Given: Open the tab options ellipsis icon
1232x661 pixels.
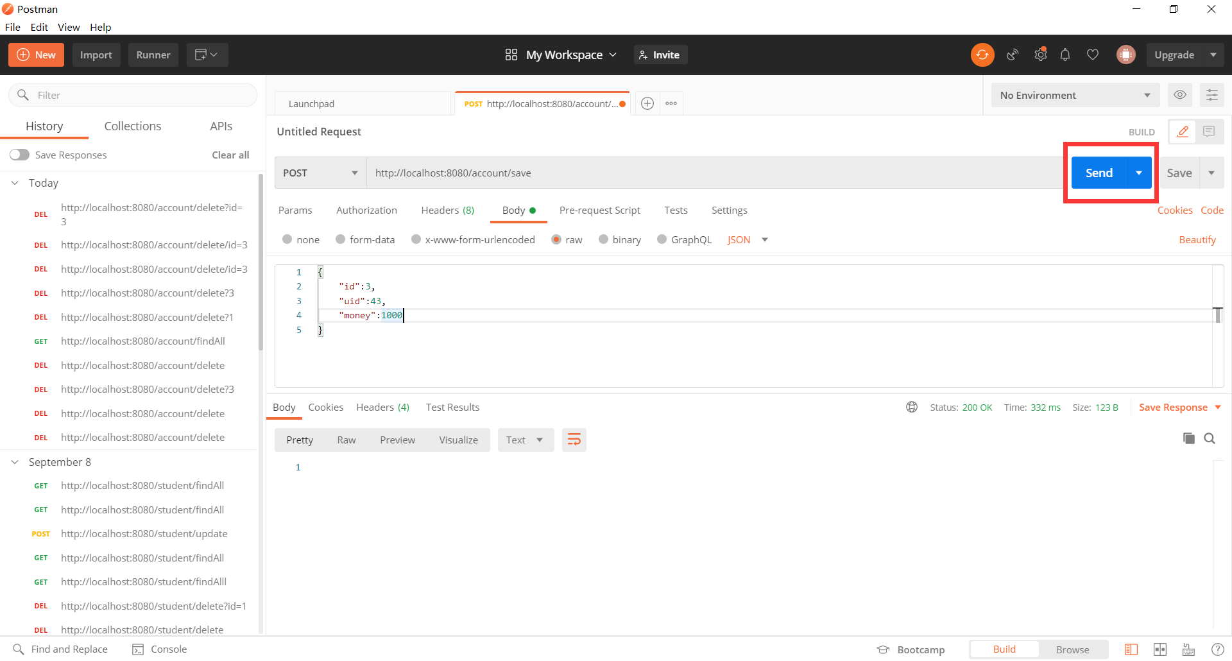Looking at the screenshot, I should [x=671, y=103].
